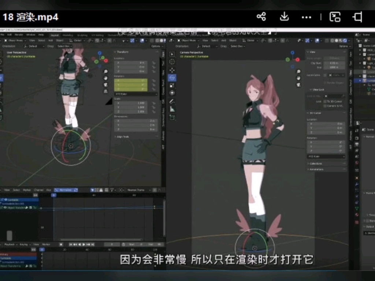The image size is (375, 281).
Task: Select the Annotate tool in the right viewport
Action: [x=172, y=101]
